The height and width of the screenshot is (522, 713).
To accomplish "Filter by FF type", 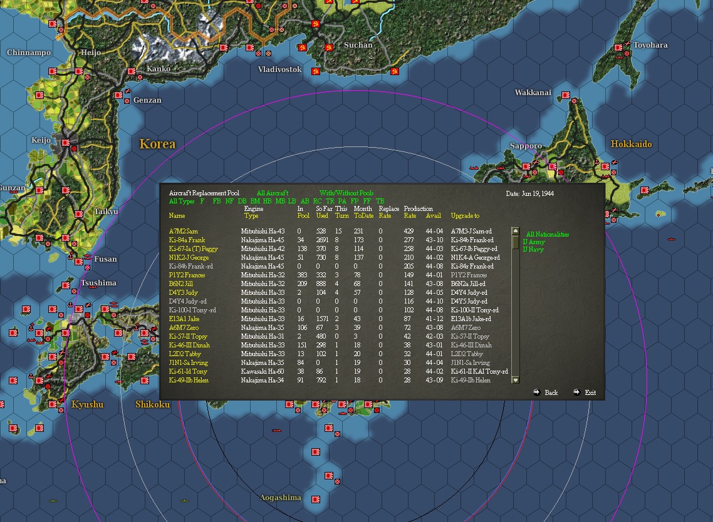I will click(x=367, y=201).
